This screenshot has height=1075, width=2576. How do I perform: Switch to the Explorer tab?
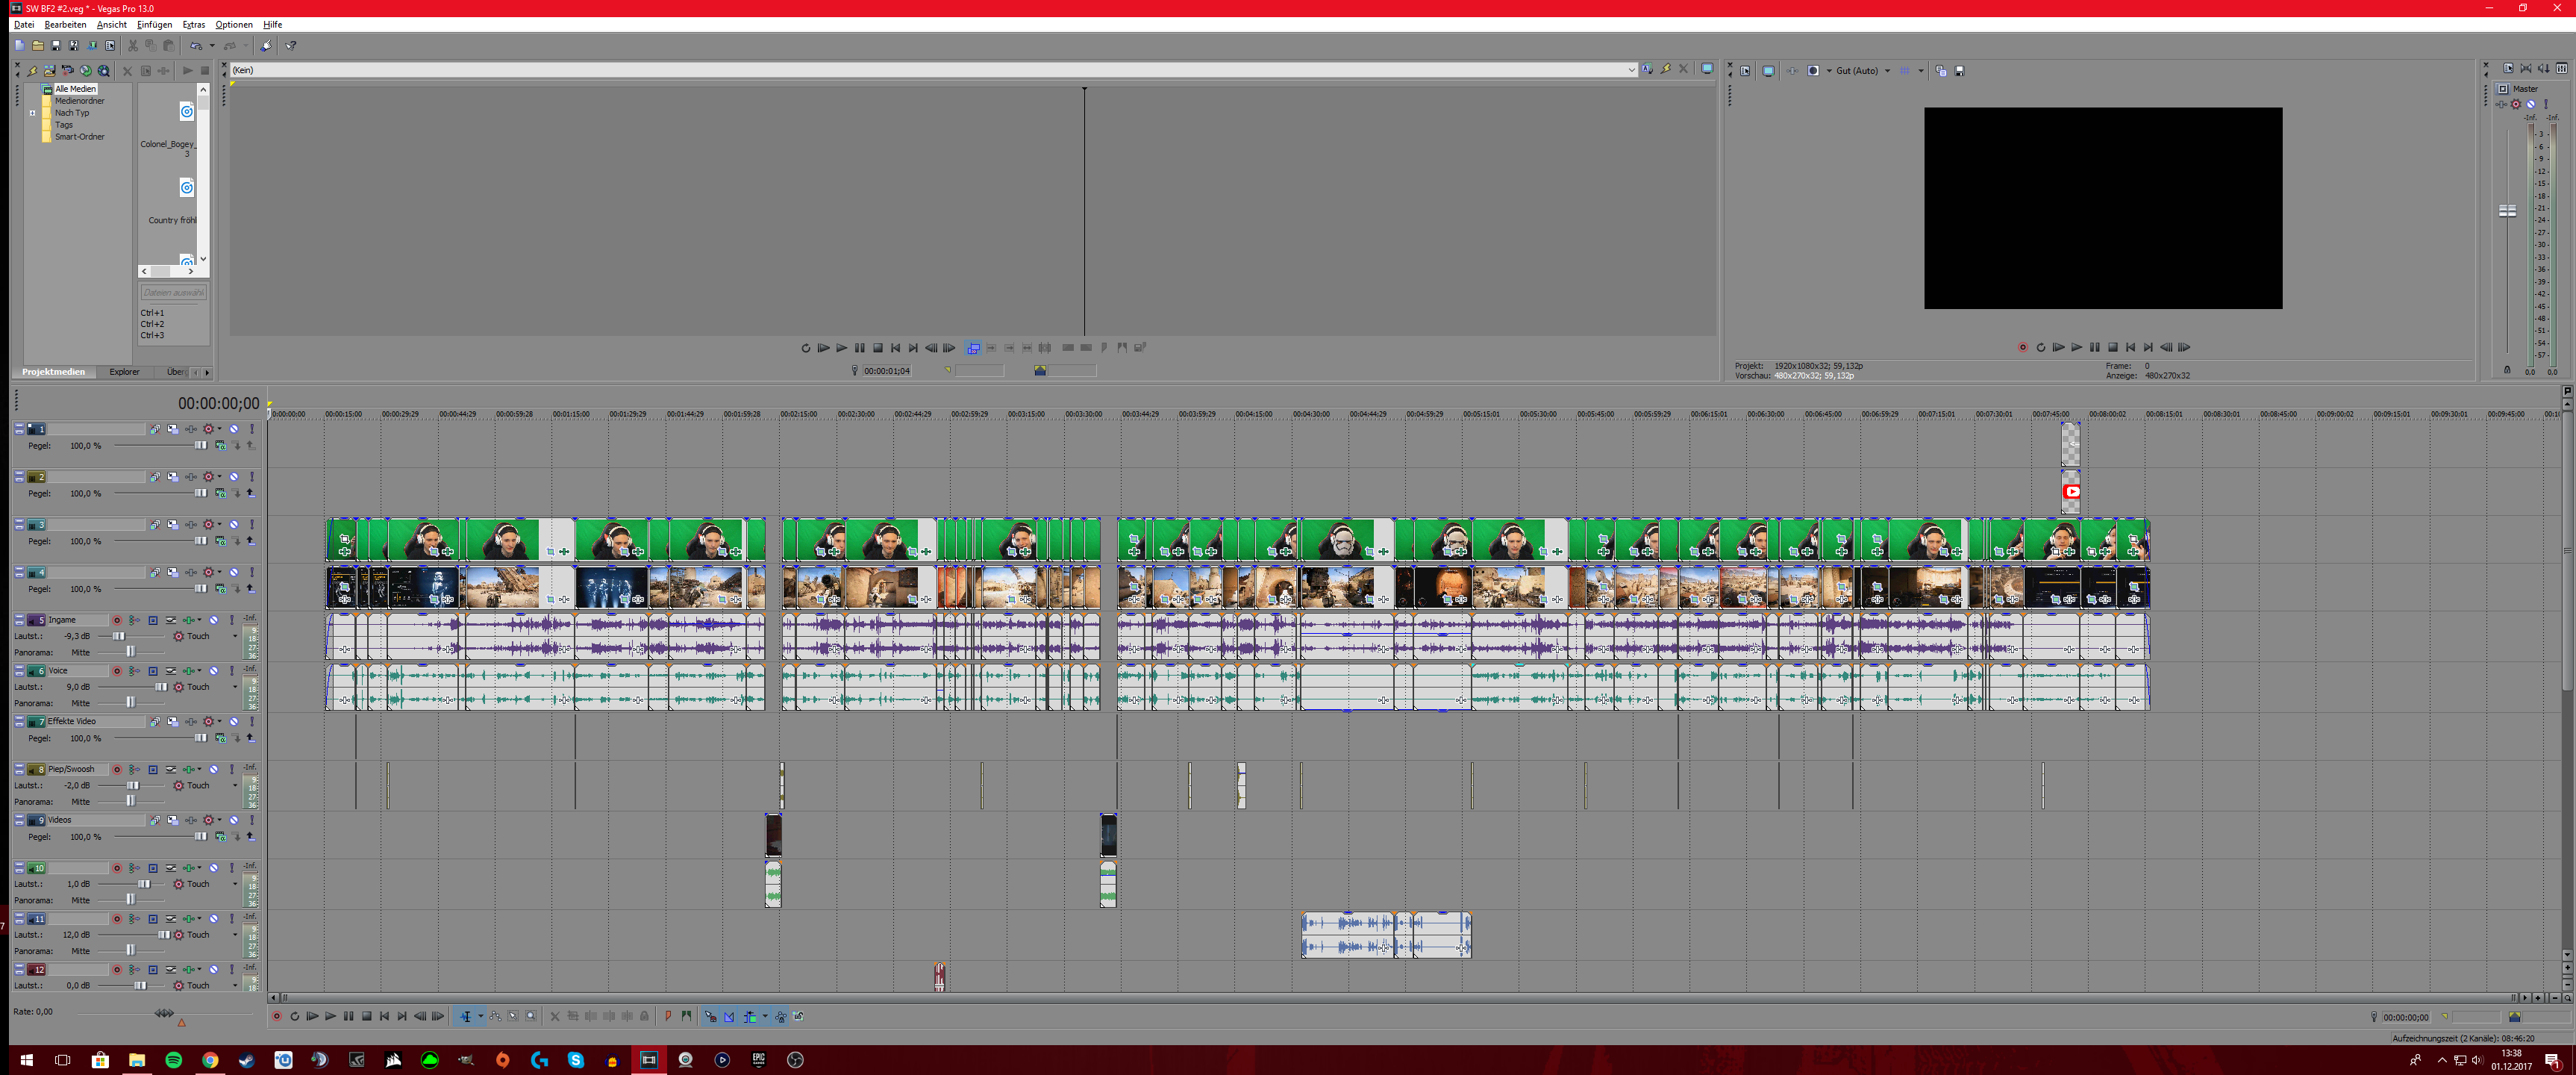pyautogui.click(x=124, y=372)
